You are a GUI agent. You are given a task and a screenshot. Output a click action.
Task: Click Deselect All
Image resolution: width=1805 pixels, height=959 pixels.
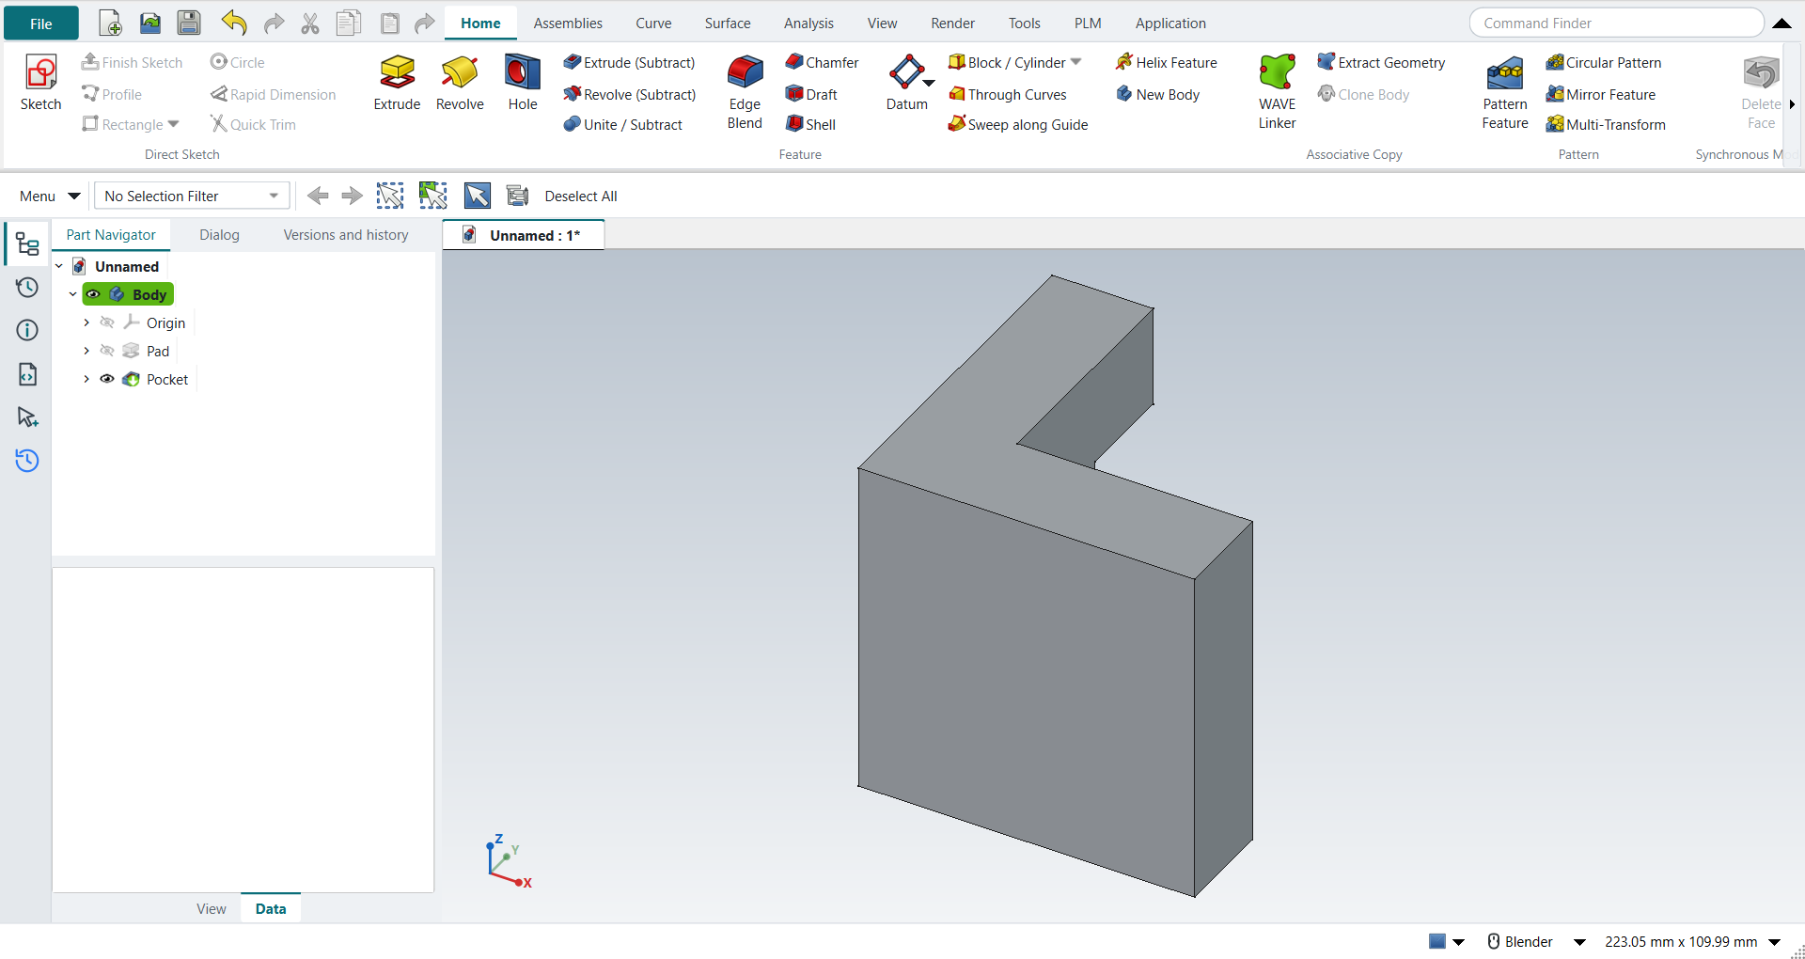(581, 196)
